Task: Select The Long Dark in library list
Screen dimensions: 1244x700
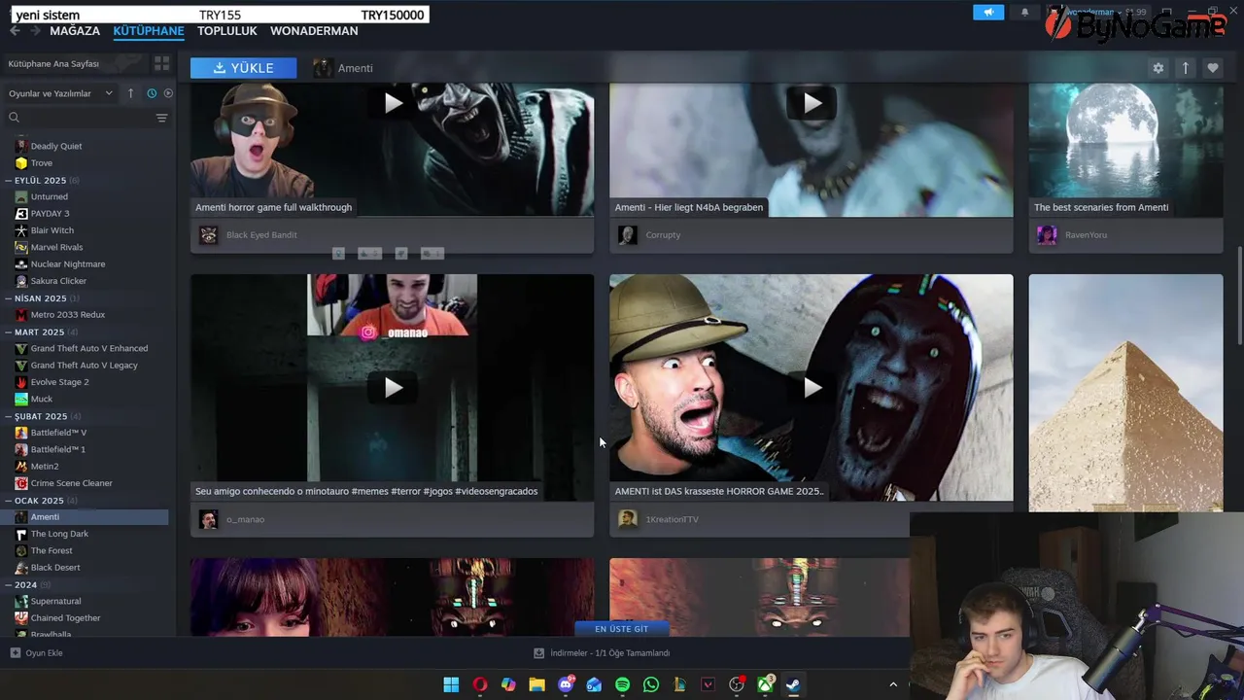Action: click(x=59, y=534)
